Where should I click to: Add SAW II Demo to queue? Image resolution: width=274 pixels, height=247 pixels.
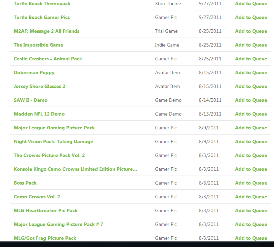tap(251, 100)
